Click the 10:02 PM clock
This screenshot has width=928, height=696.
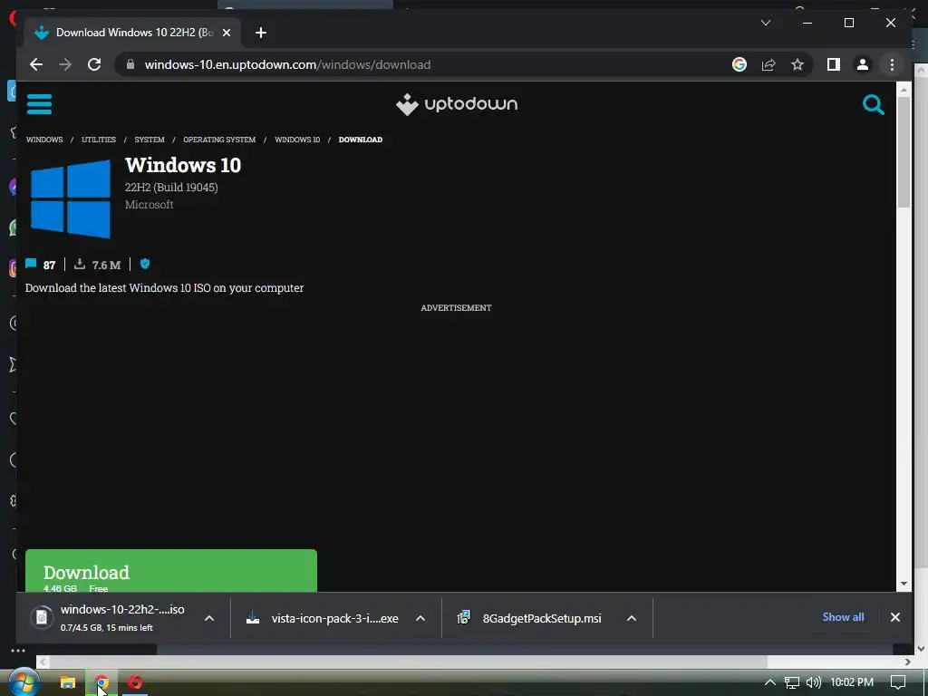tap(852, 682)
